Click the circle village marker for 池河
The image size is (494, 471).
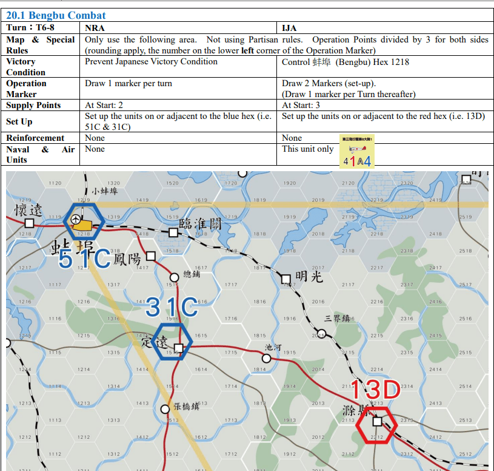tap(267, 358)
